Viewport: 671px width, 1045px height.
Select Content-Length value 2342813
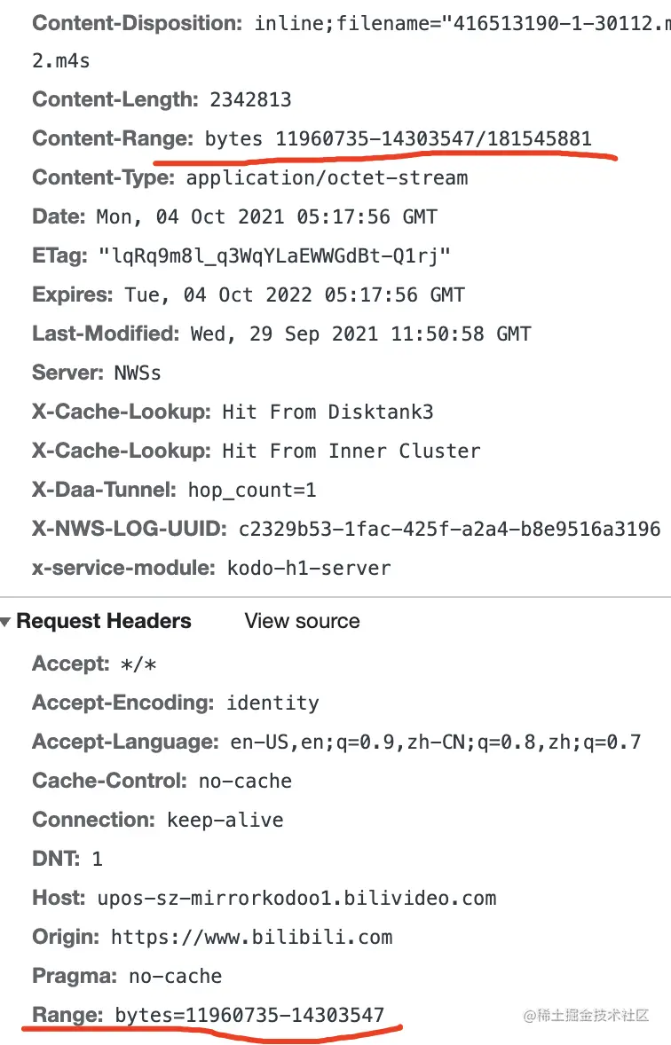(x=251, y=100)
